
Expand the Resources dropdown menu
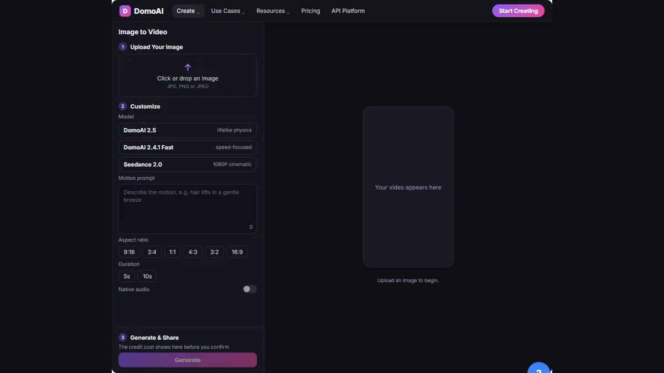point(273,11)
